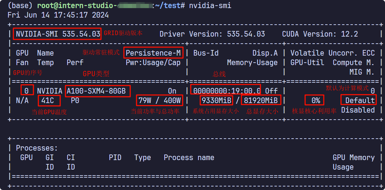Viewport: 385px width, 190px height.
Task: Click the PID column header
Action: click(115, 158)
